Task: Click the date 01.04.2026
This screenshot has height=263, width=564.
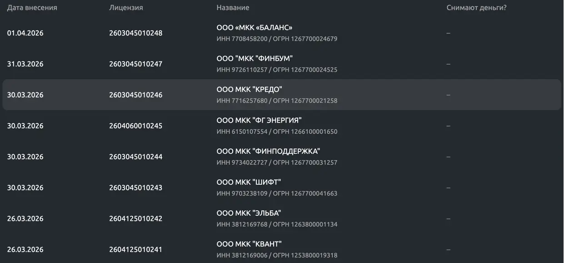Action: [25, 33]
